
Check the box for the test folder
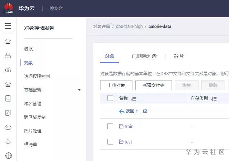point(110,142)
